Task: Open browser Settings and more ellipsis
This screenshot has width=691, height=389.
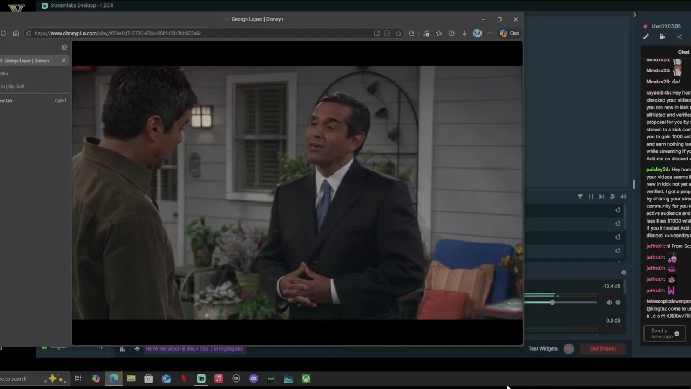Action: (x=490, y=33)
